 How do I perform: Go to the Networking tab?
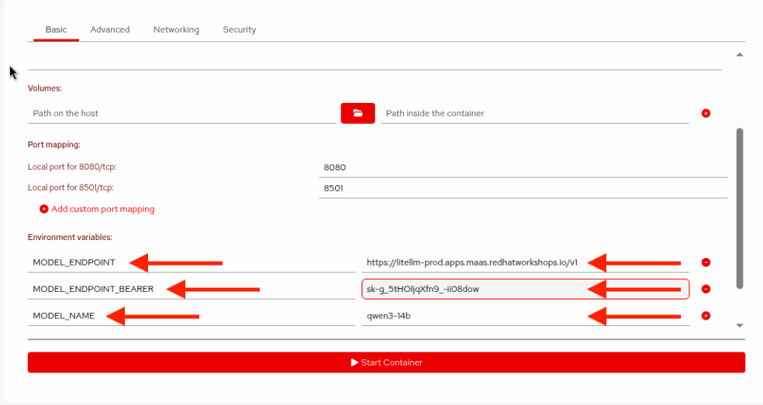(176, 29)
